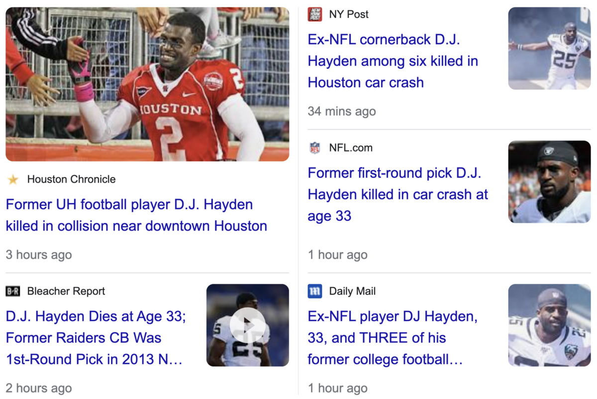Click '1 hour ago' under NFL.com article
This screenshot has width=597, height=399.
click(338, 255)
